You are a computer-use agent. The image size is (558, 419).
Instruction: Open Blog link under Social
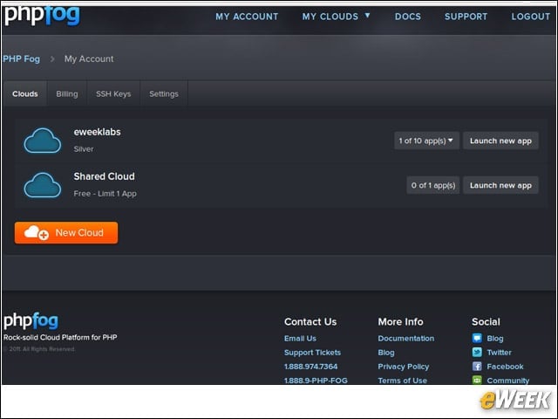[495, 338]
